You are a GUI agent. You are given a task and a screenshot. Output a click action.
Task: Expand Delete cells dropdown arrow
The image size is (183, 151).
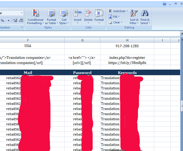(x=88, y=23)
